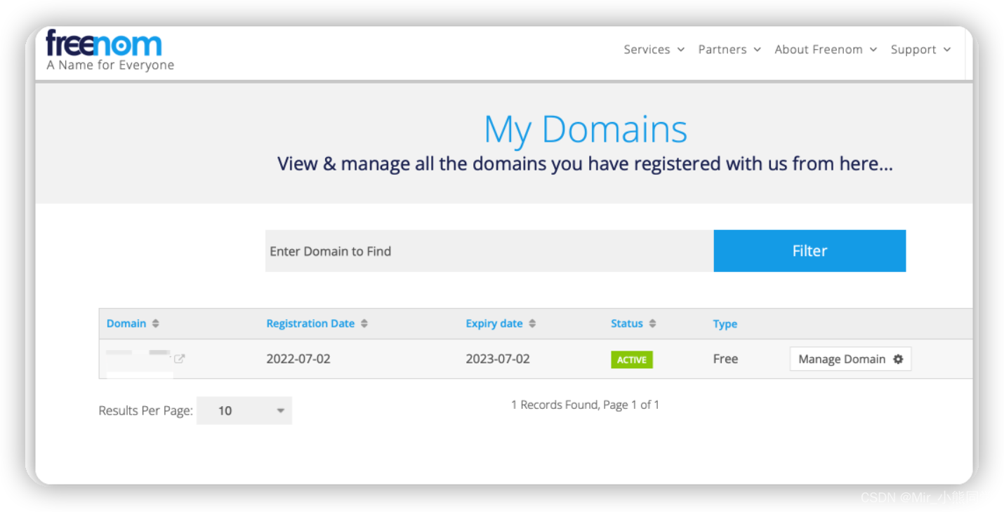Click the A Name for Everyone tagline

[x=110, y=65]
